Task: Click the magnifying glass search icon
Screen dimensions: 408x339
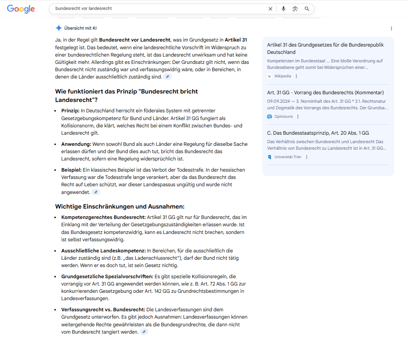Action: point(307,9)
